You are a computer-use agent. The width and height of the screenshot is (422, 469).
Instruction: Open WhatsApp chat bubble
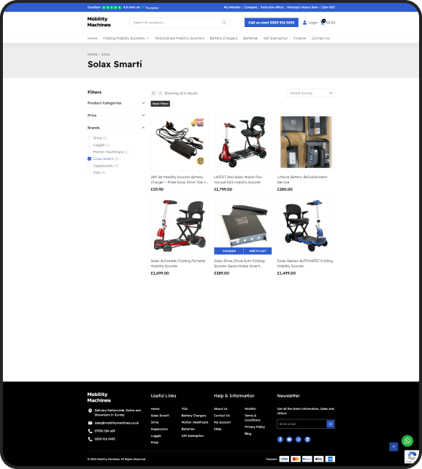pos(407,441)
